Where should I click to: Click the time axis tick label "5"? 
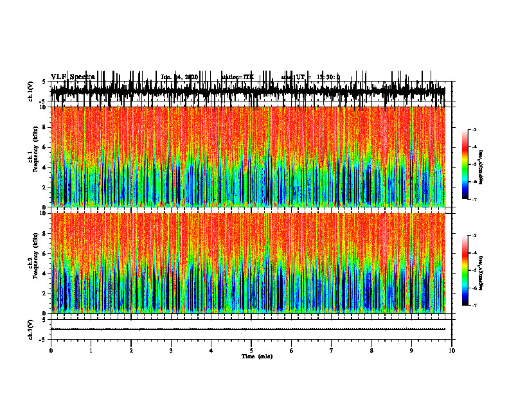click(x=251, y=351)
